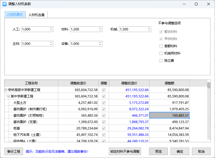
Task: Click the 材料 coefficient input field
Action: pos(84,29)
